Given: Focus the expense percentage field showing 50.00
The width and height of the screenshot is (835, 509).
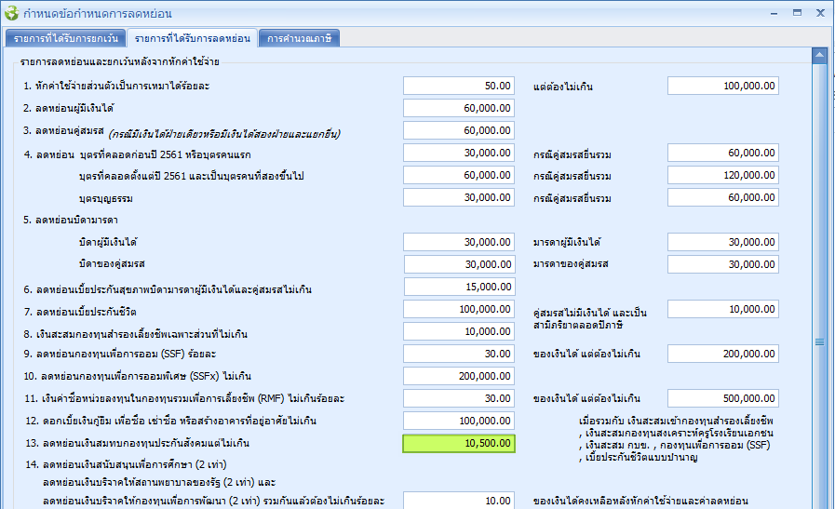Looking at the screenshot, I should (x=459, y=86).
